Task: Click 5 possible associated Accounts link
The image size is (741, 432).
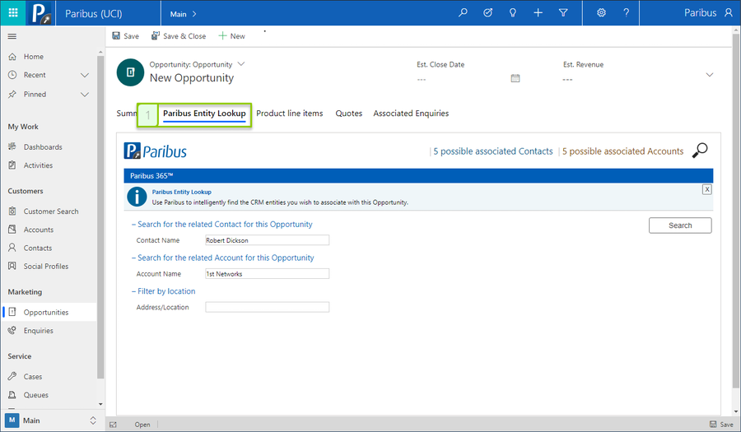Action: (623, 151)
